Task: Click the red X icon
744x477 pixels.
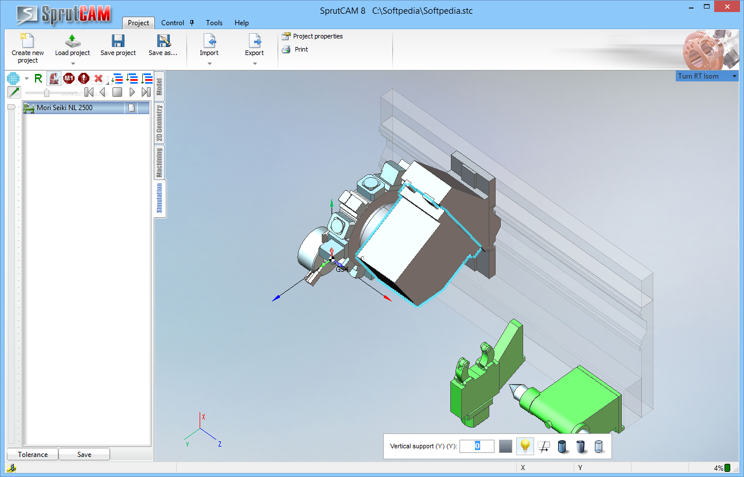Action: (x=99, y=79)
